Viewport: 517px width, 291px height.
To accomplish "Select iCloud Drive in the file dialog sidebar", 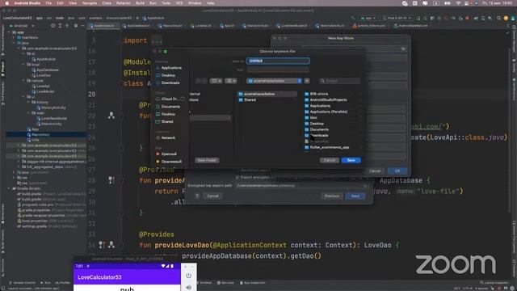I will tap(170, 99).
